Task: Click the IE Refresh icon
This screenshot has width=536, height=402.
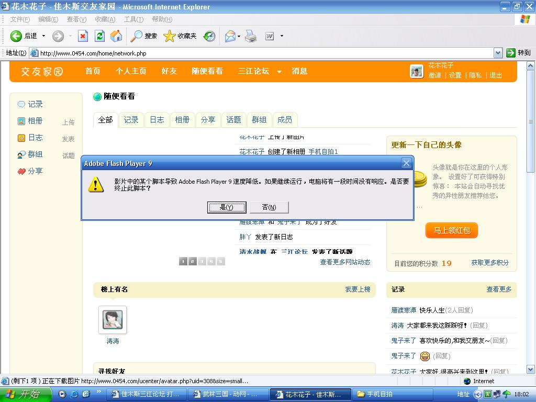Action: 99,36
